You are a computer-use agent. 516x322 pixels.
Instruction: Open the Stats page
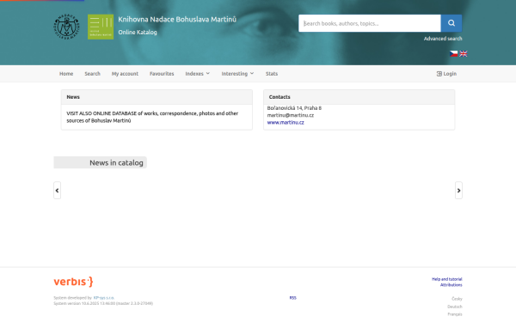(x=272, y=74)
